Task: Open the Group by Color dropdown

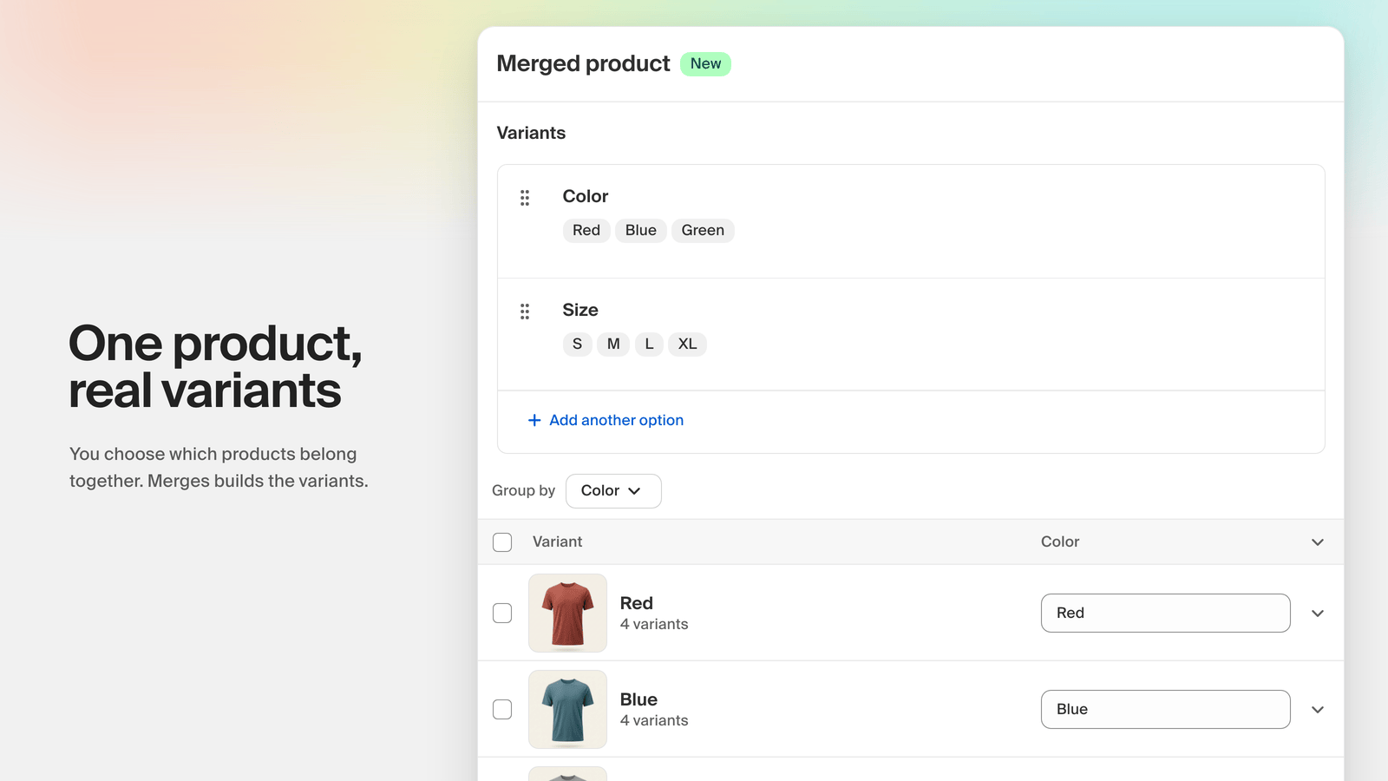Action: tap(613, 491)
